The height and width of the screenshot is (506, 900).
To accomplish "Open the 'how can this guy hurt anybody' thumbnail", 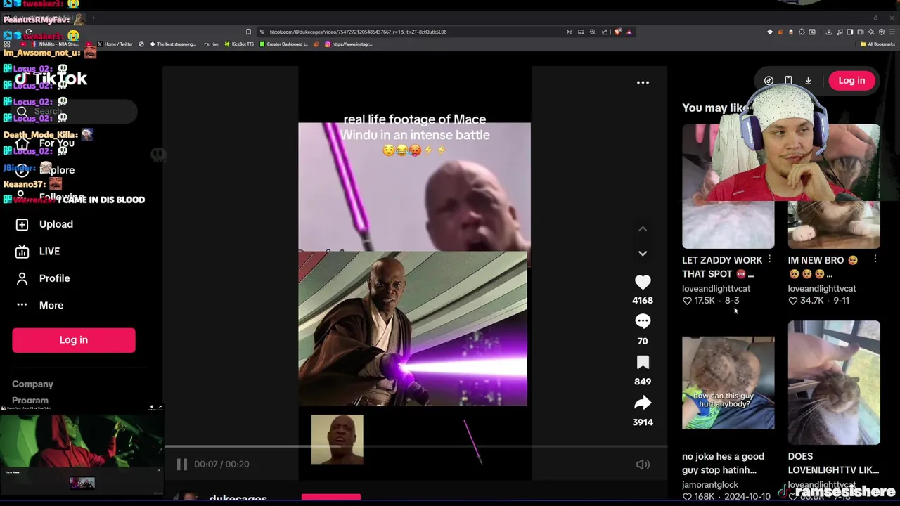I will click(x=728, y=383).
